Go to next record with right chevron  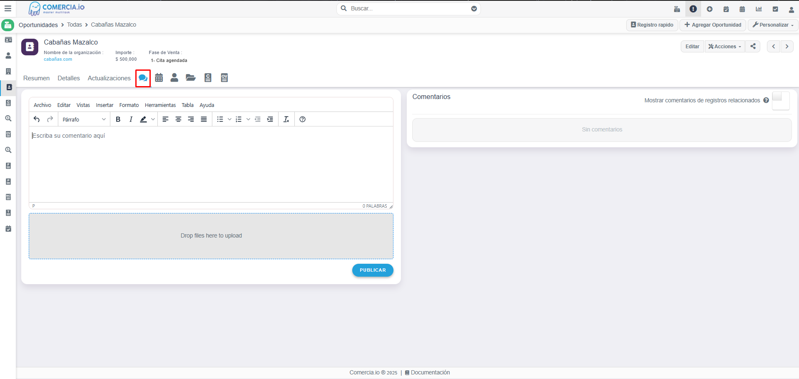(787, 46)
